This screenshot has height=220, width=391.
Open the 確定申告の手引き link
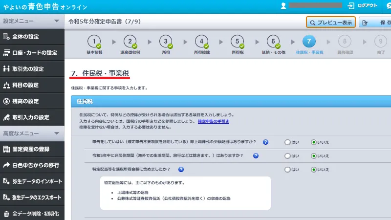click(214, 121)
